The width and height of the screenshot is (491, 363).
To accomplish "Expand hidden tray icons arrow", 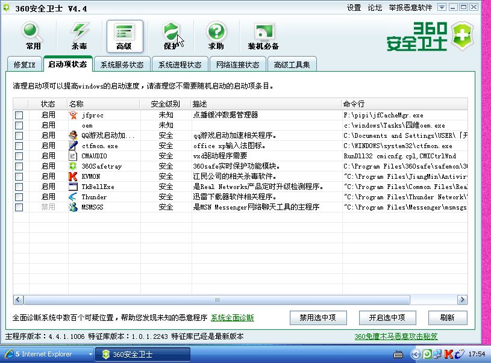I will (x=416, y=354).
